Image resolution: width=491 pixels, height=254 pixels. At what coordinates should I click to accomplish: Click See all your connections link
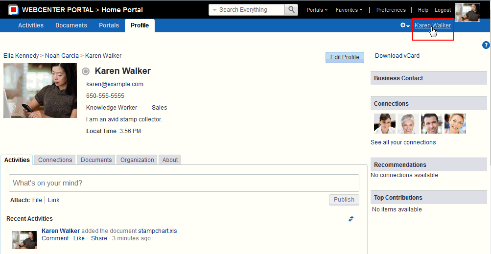[x=403, y=142]
